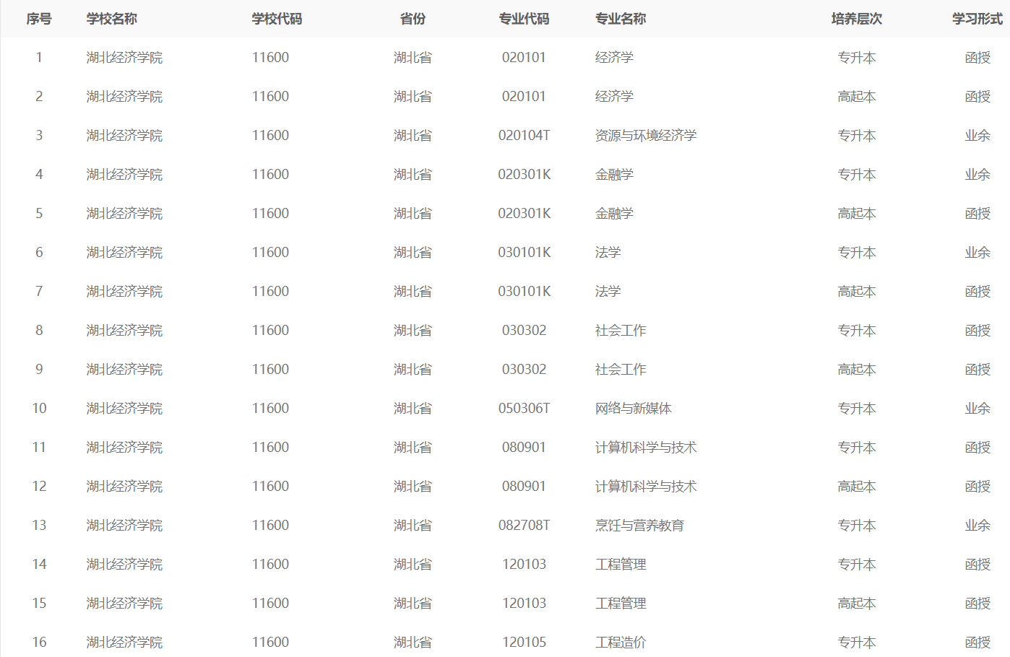Click 专升本 in row 3

(x=857, y=136)
